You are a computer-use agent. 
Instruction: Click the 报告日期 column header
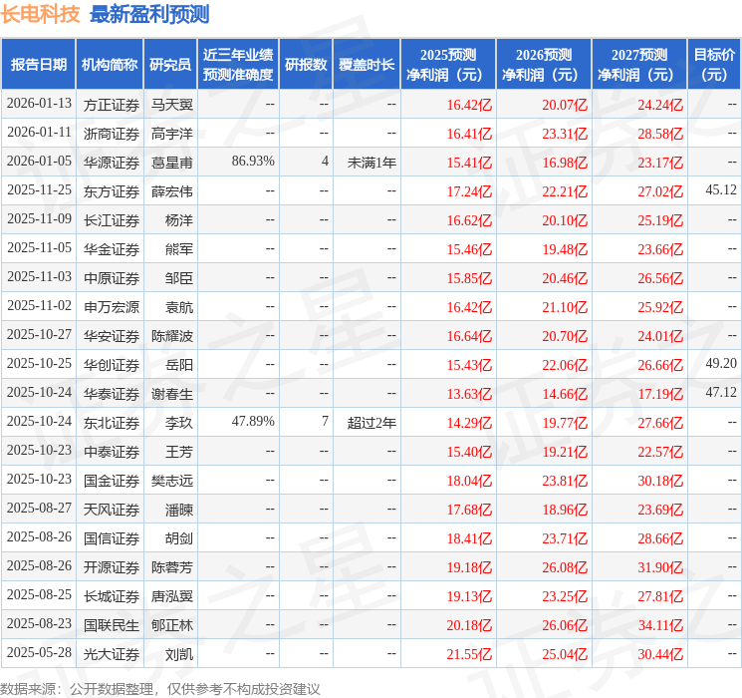coord(38,65)
